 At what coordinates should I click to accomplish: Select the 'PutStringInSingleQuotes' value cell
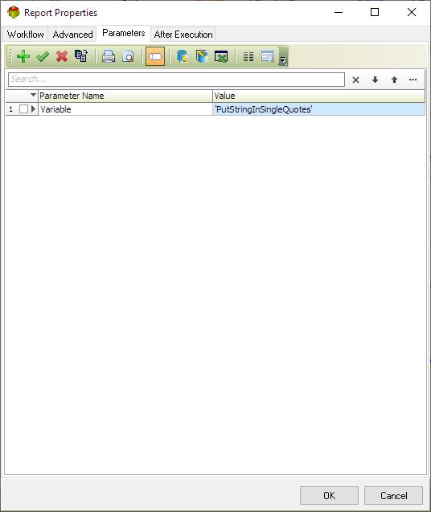click(x=318, y=109)
